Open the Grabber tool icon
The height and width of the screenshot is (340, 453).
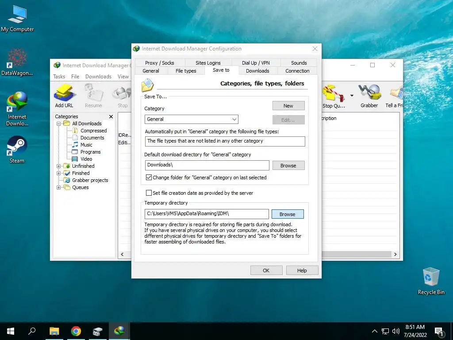369,96
